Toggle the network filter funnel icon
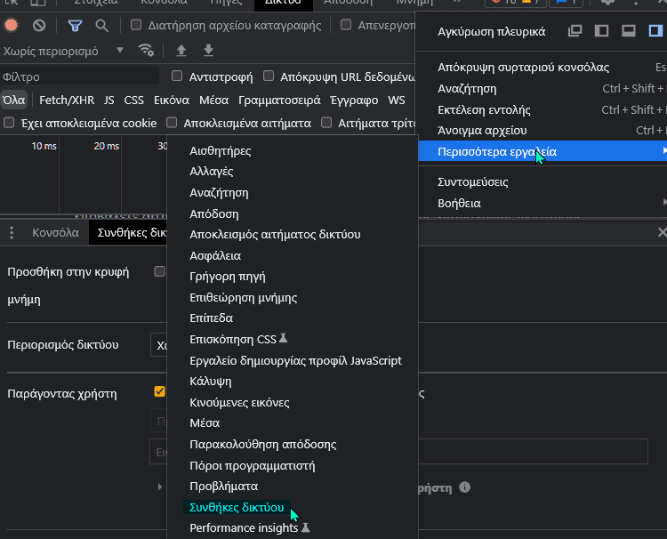 [76, 26]
